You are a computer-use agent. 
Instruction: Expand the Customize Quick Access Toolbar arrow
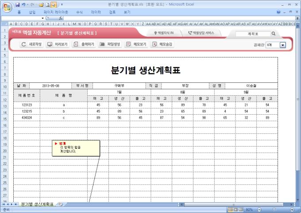click(62, 4)
